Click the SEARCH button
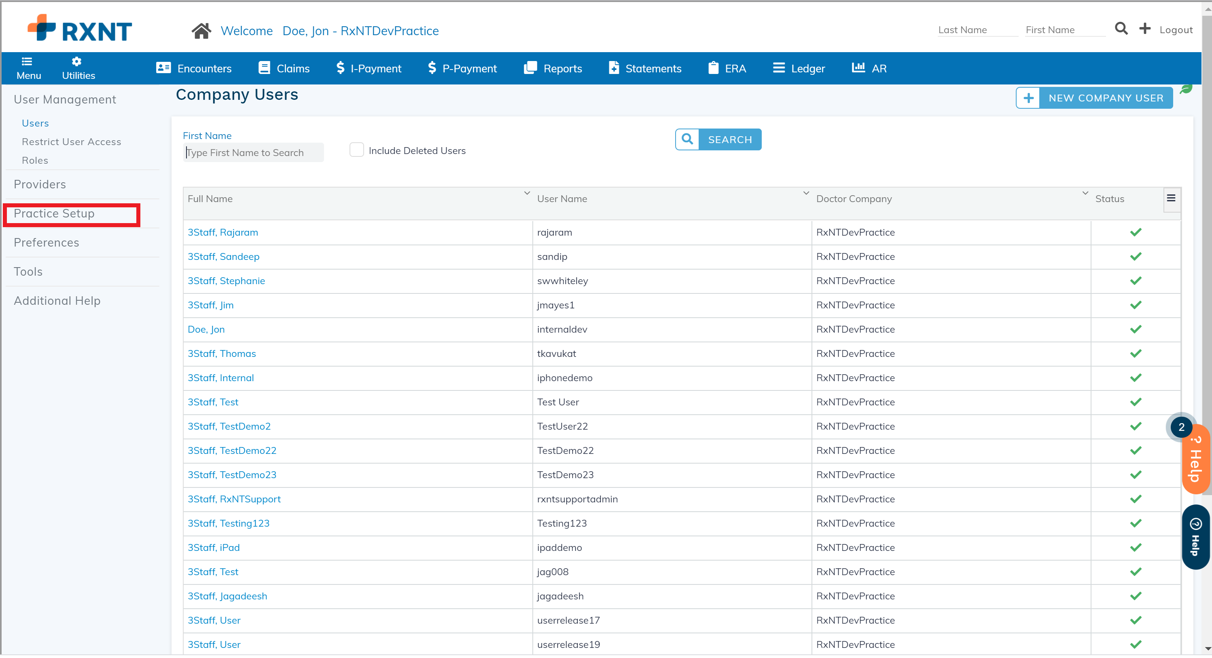This screenshot has width=1212, height=658. coord(718,139)
